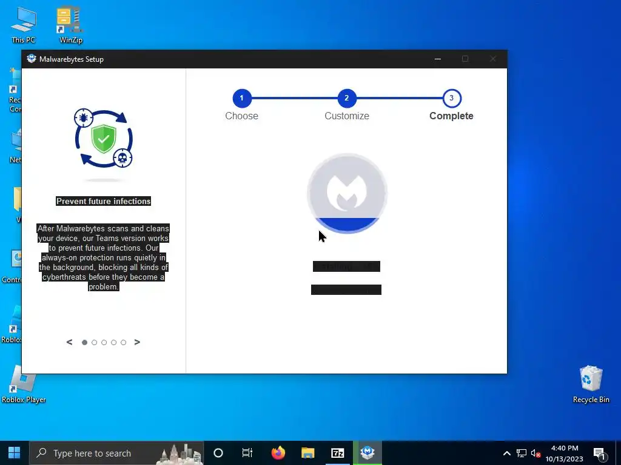Open 7-Zip from the taskbar

tap(337, 453)
